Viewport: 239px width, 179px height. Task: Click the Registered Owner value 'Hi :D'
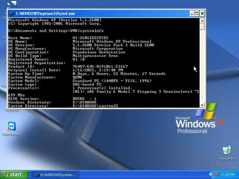79,59
